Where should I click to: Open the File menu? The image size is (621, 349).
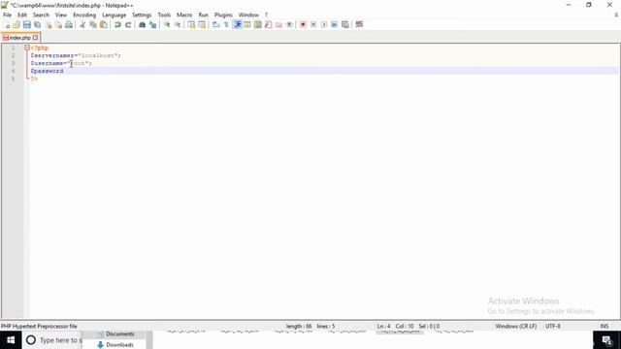click(x=7, y=15)
